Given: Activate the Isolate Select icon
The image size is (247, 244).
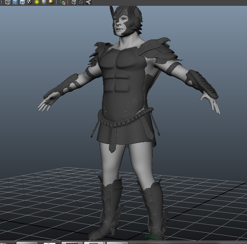Looking at the screenshot, I should tap(63, 2).
